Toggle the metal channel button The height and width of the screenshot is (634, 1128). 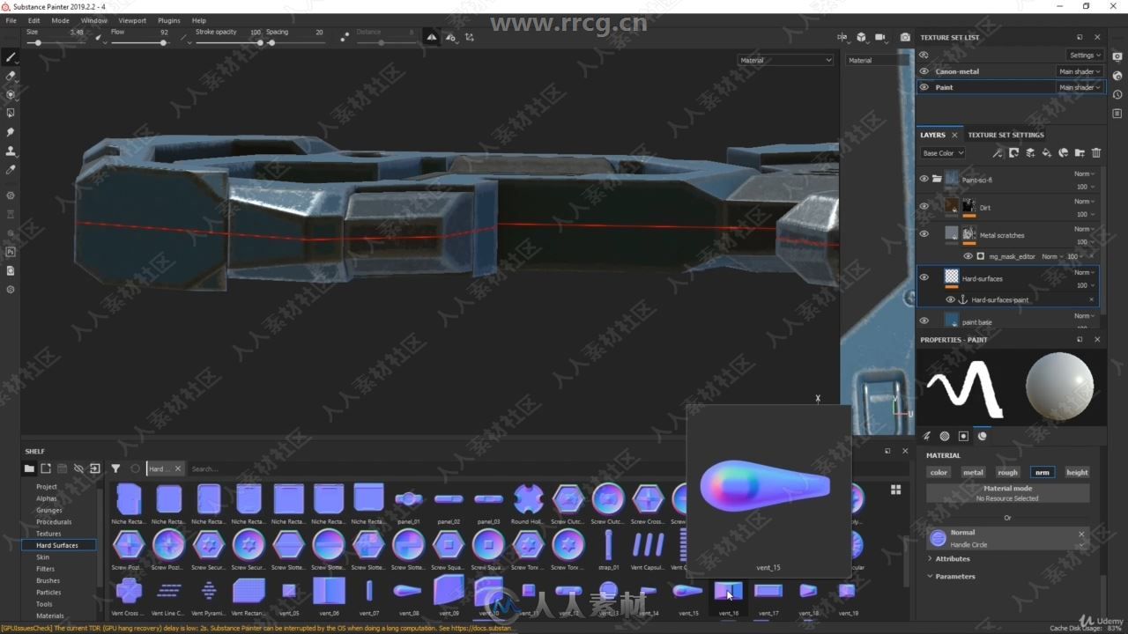(973, 472)
